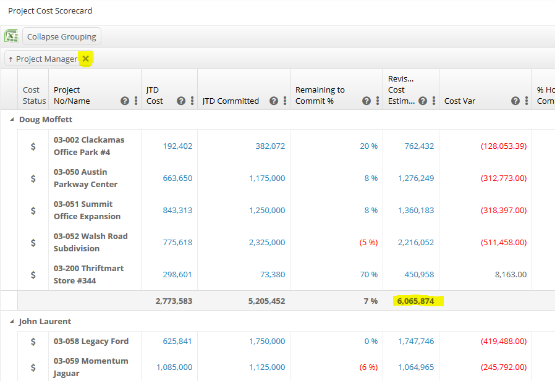Open JTD Committed value 2,325,000

coord(267,242)
